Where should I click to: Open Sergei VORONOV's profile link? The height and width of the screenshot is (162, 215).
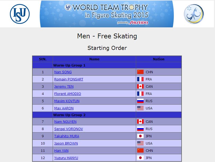coord(68,129)
